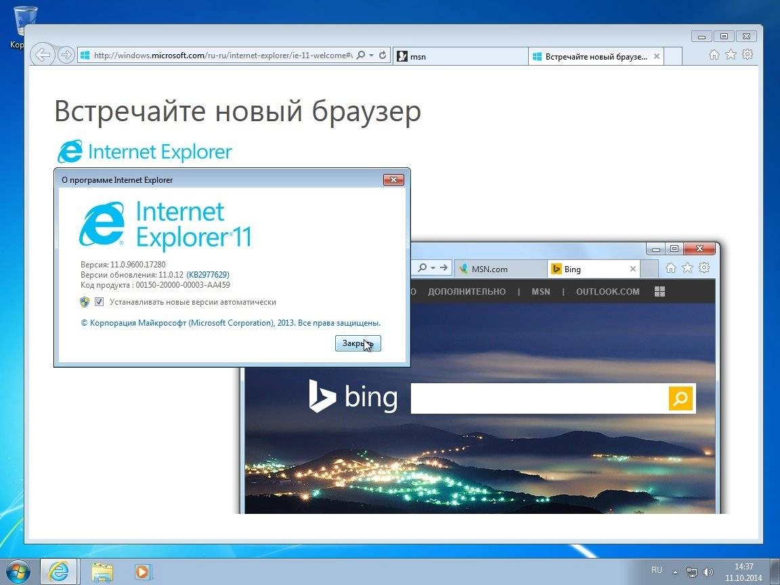Launch Windows Media Player from the taskbar

coord(144,571)
